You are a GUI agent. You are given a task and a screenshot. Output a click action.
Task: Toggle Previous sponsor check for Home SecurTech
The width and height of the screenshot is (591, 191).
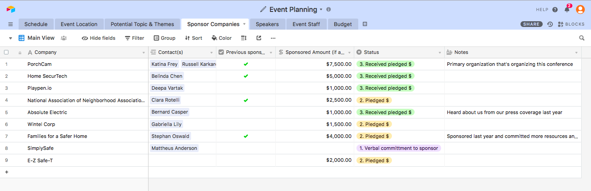click(246, 76)
